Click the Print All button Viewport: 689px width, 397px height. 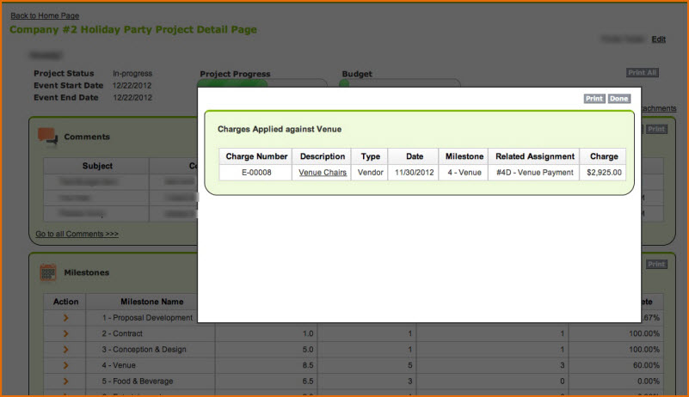click(642, 72)
